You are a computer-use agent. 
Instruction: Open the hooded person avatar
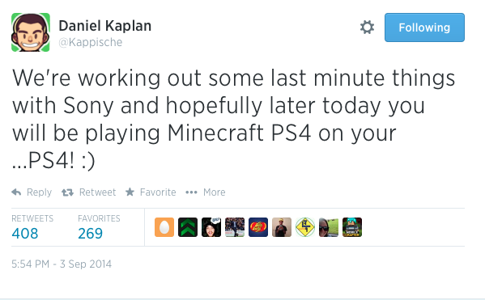(x=211, y=227)
